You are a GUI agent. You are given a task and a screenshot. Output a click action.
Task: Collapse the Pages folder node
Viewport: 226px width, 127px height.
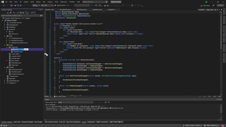click(5, 45)
